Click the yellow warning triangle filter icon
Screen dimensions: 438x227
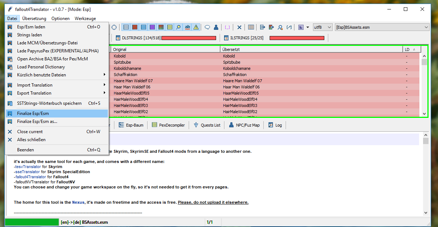(x=196, y=27)
